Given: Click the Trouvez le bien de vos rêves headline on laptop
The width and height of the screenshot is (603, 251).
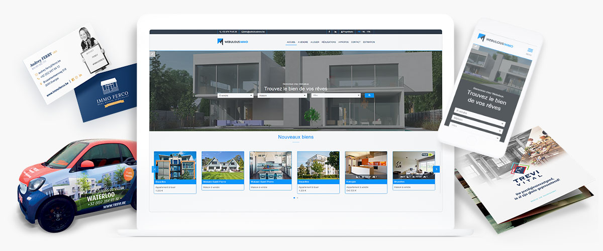Looking at the screenshot, I should [295, 89].
